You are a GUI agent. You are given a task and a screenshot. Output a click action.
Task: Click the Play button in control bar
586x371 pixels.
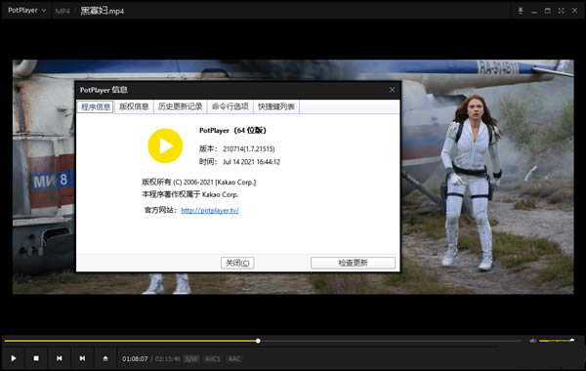14,358
